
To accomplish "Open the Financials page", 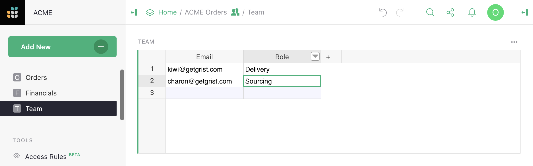I will point(41,93).
